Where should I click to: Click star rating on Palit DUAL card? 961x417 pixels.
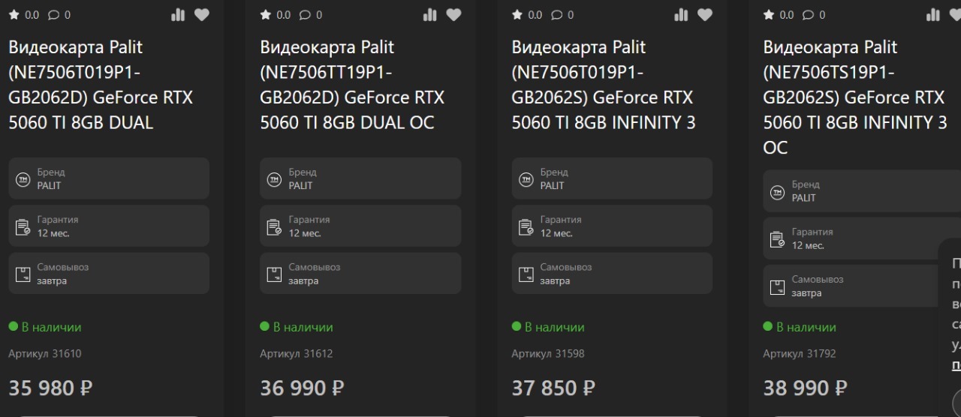pos(24,14)
